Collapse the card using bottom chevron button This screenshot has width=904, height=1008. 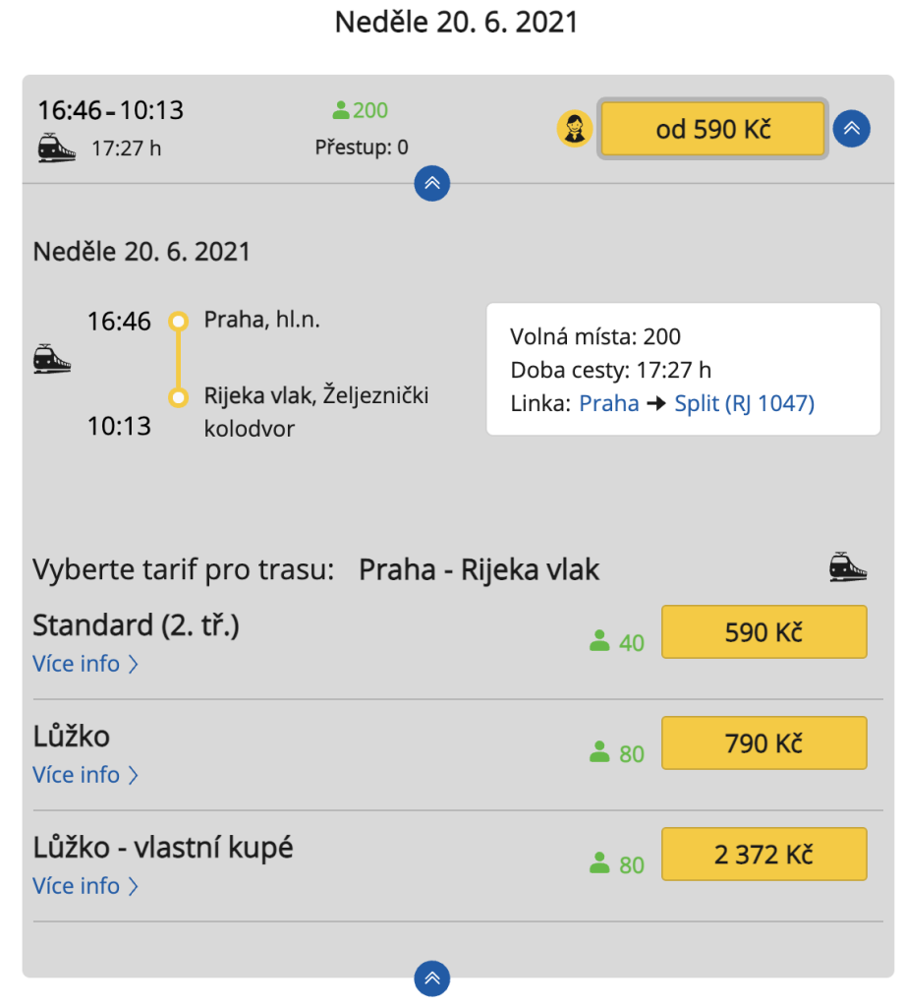click(x=432, y=978)
